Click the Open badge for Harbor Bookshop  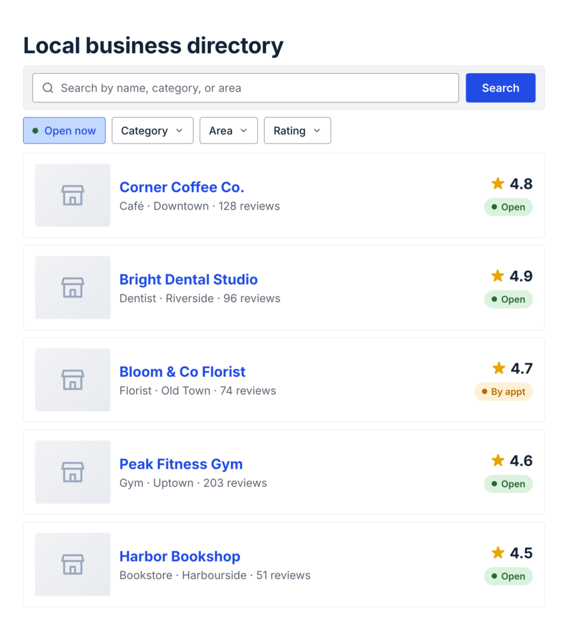click(509, 576)
